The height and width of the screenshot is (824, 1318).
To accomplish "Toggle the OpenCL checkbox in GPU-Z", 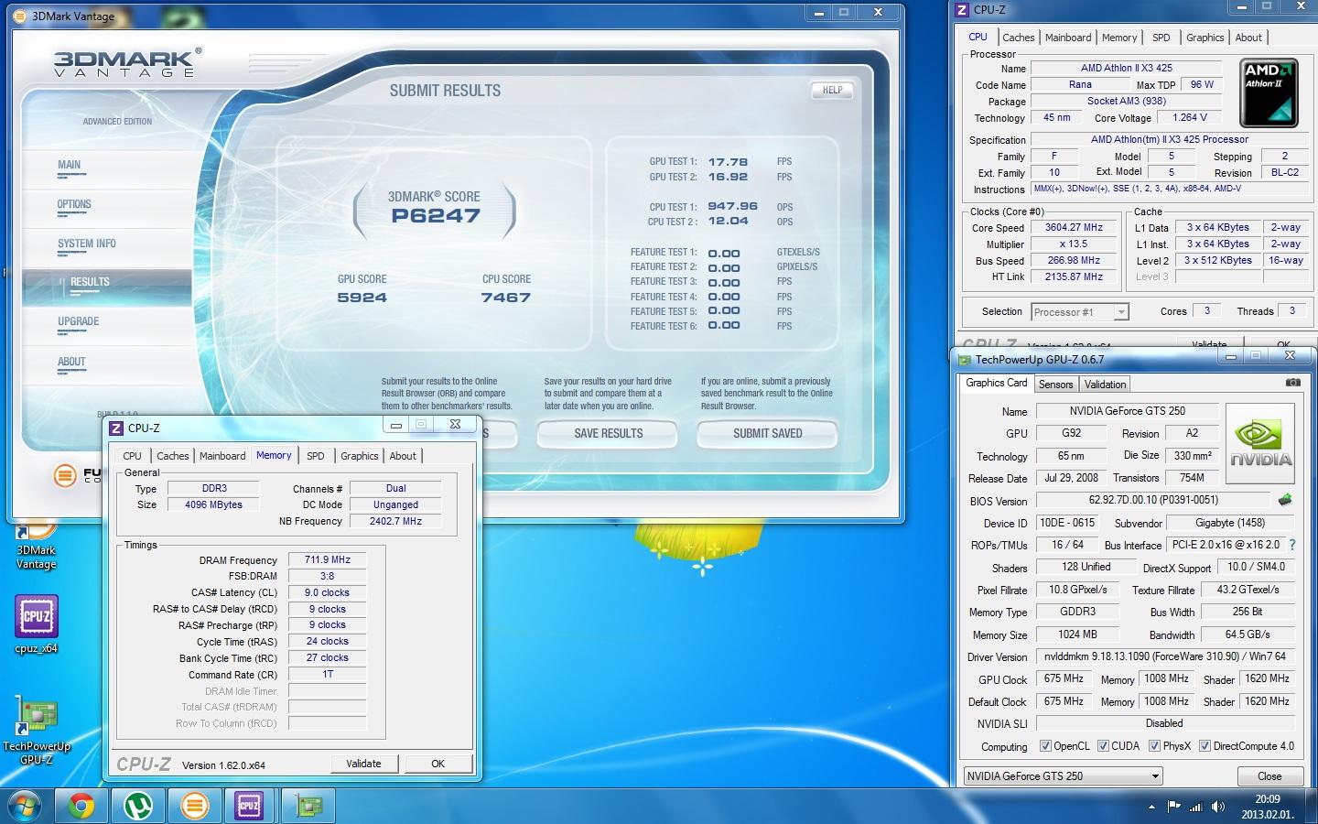I will (x=1045, y=746).
